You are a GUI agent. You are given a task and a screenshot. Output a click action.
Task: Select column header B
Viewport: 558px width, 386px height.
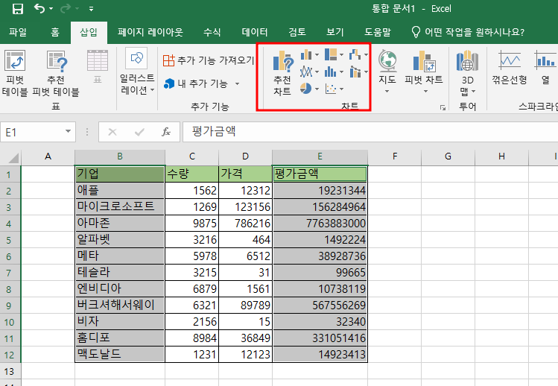tap(120, 156)
